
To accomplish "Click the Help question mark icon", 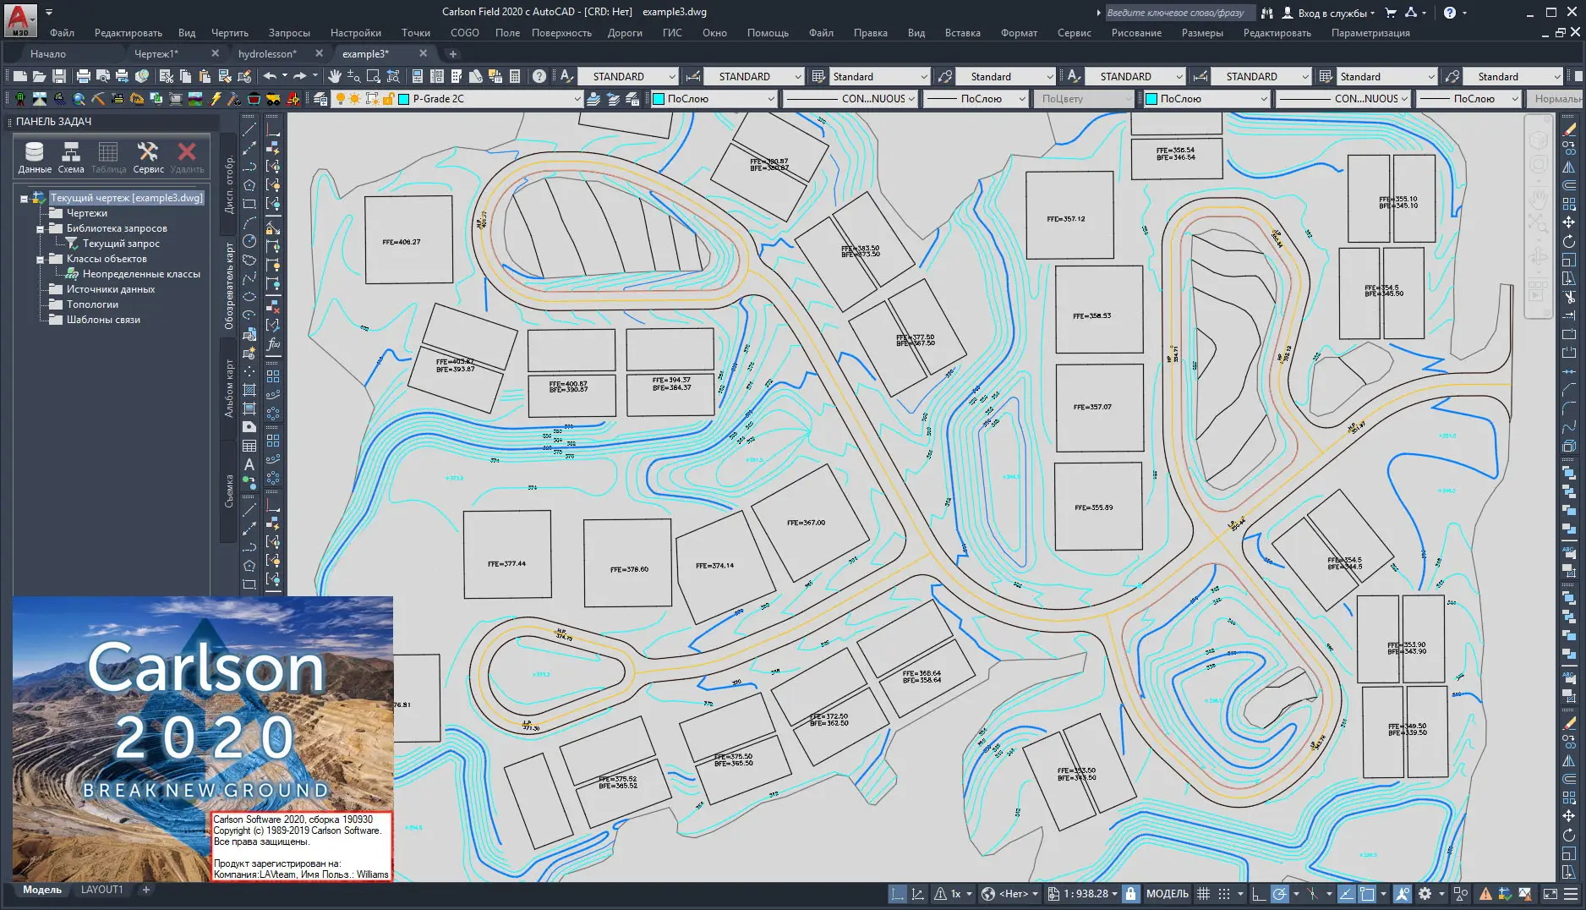I will 539,76.
